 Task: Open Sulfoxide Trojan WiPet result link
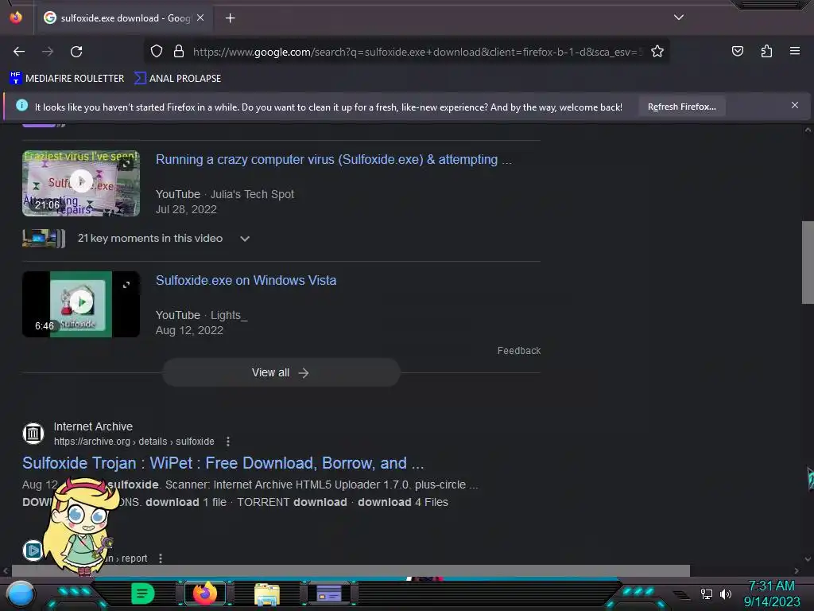(x=223, y=463)
